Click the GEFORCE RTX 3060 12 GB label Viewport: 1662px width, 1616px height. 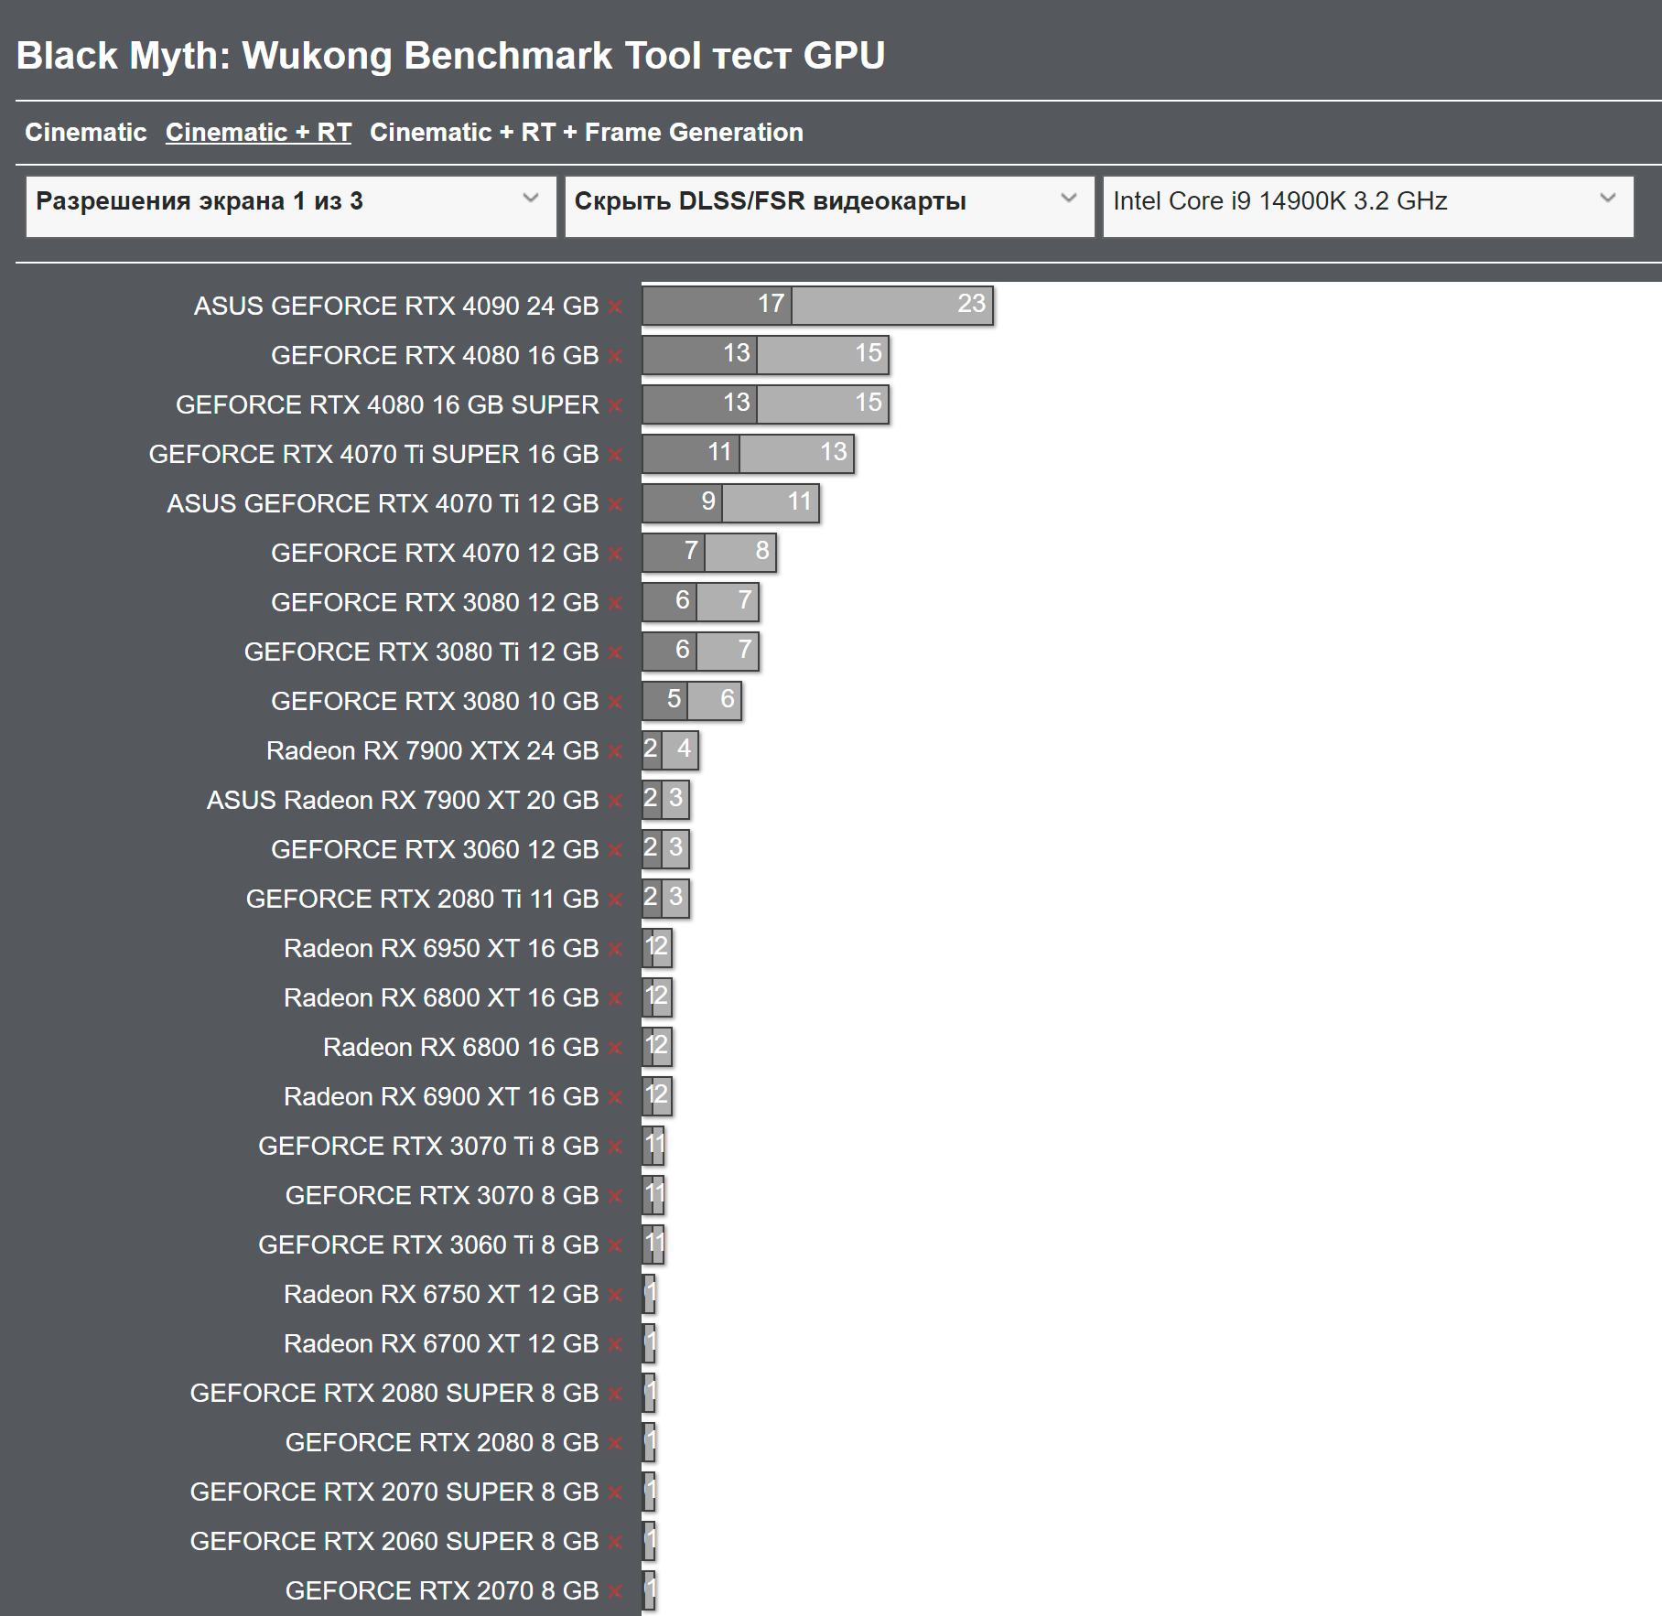pyautogui.click(x=435, y=850)
